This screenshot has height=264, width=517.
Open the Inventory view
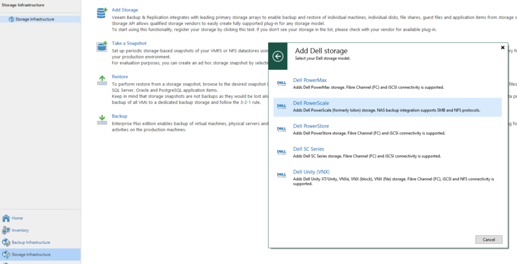(x=20, y=230)
